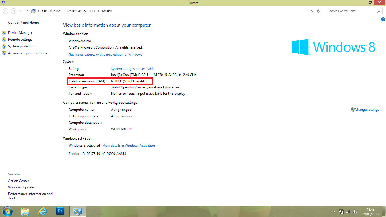Viewport: 386px width, 217px height.
Task: Click the battery power tray icon
Action: [x=341, y=212]
